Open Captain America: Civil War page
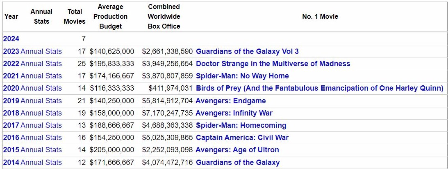Screen dimensions: 448x169 tap(242, 138)
